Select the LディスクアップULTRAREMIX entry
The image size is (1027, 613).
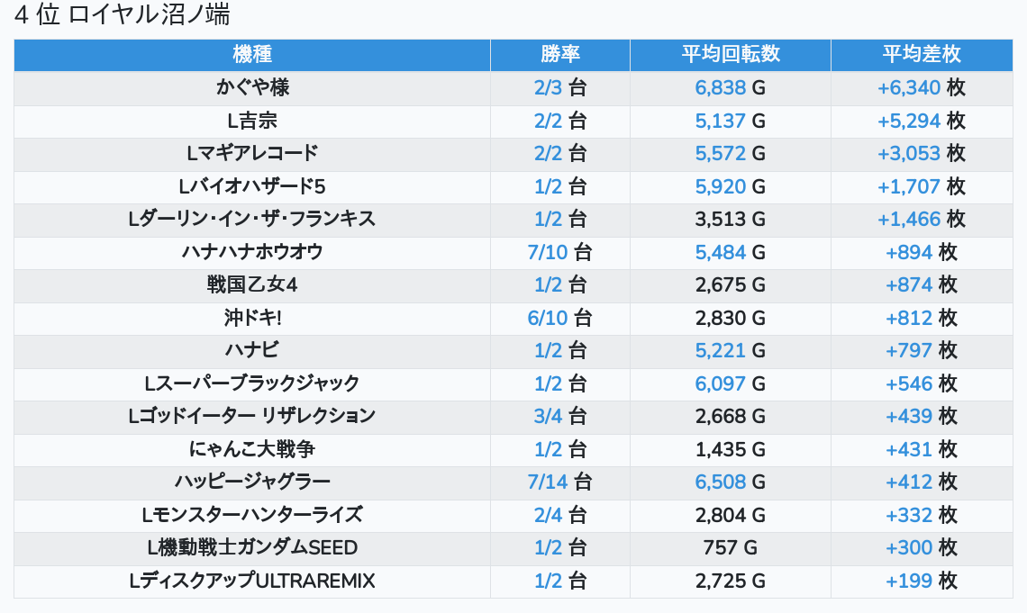click(x=252, y=581)
